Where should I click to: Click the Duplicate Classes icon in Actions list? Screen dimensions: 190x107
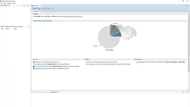click(x=34, y=68)
